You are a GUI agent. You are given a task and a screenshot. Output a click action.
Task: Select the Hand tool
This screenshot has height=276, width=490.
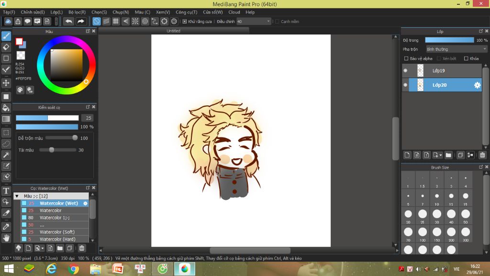tap(6, 238)
